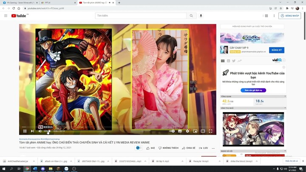The width and height of the screenshot is (306, 172).
Task: Seek along the video progress bar
Action: pos(117,127)
